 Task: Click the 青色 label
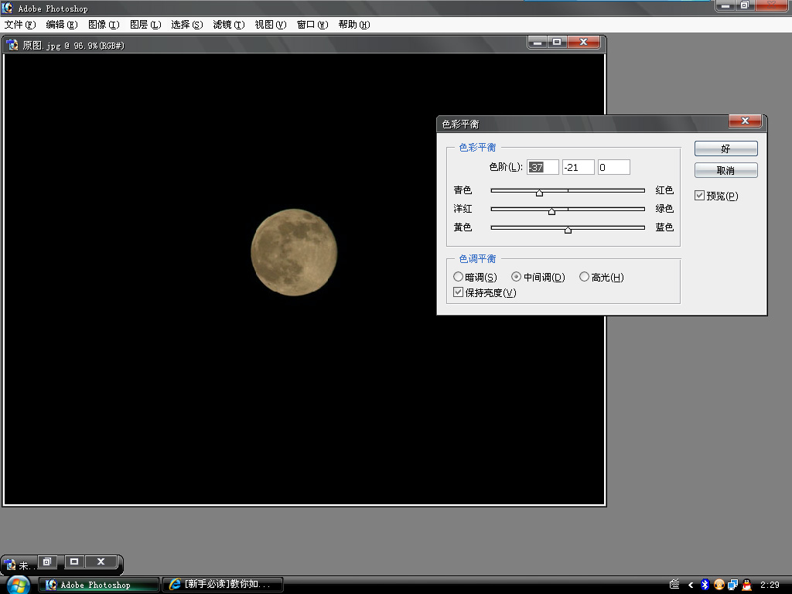463,190
